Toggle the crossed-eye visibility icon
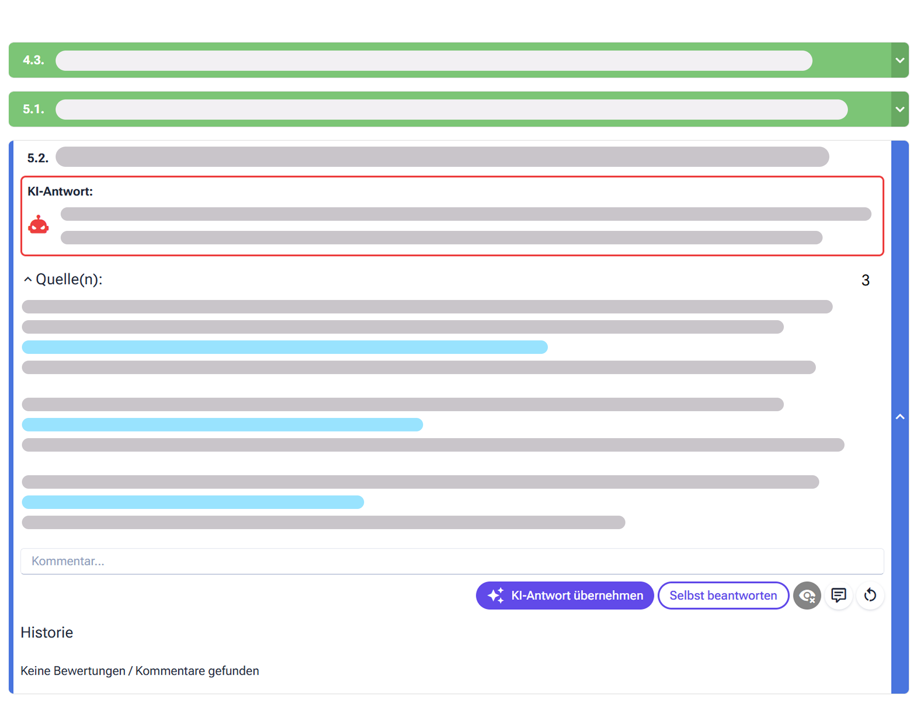Image resolution: width=917 pixels, height=728 pixels. tap(807, 595)
